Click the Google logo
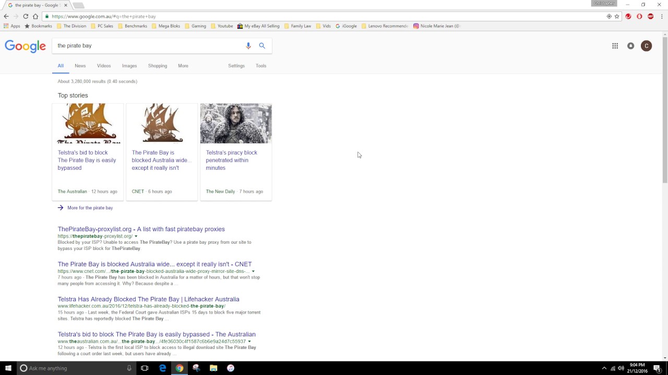668x375 pixels. coord(25,46)
